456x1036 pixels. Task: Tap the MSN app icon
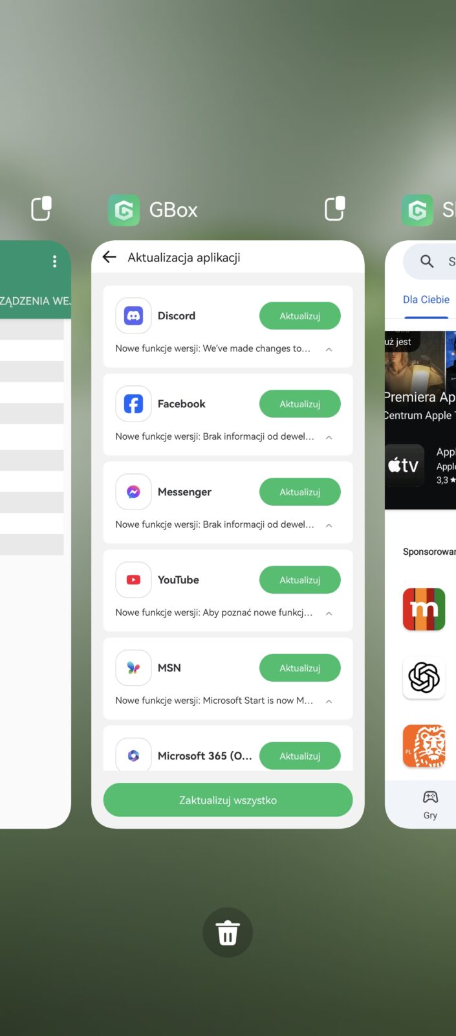pyautogui.click(x=133, y=668)
